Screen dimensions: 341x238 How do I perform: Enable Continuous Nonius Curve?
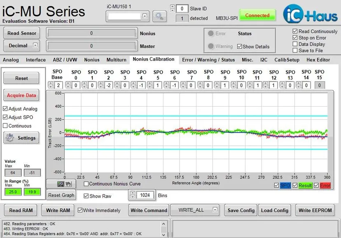point(86,184)
